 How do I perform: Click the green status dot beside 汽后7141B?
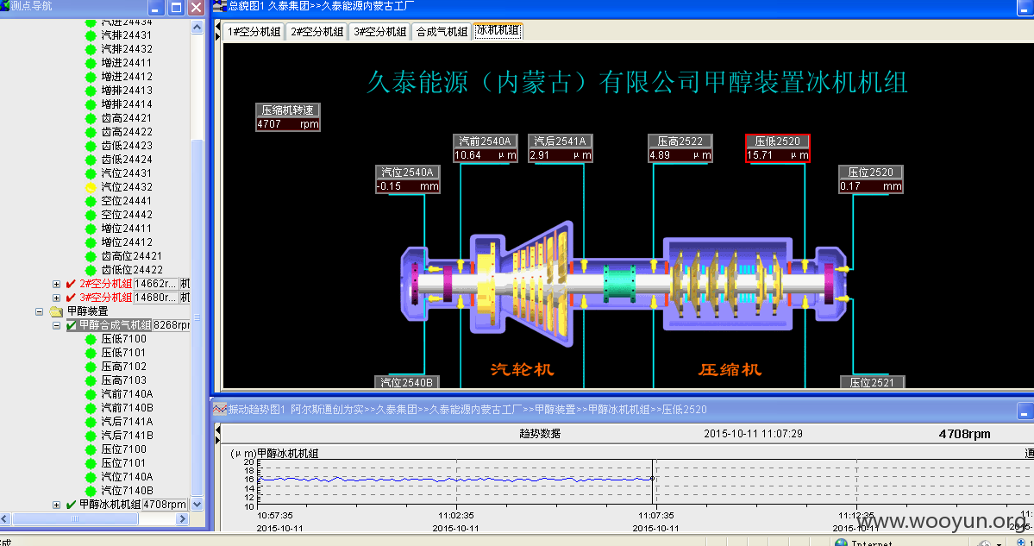pyautogui.click(x=91, y=436)
